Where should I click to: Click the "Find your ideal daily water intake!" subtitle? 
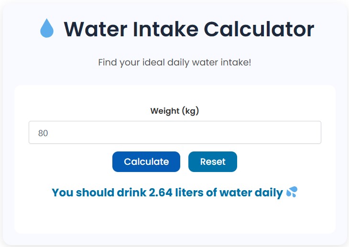pyautogui.click(x=174, y=63)
